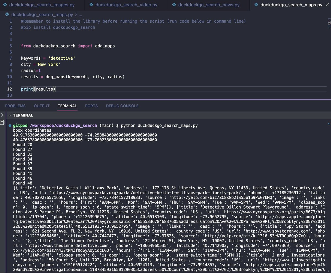331x273 pixels.
Task: Click the 'radius=1' line in the editor
Action: pos(31,70)
